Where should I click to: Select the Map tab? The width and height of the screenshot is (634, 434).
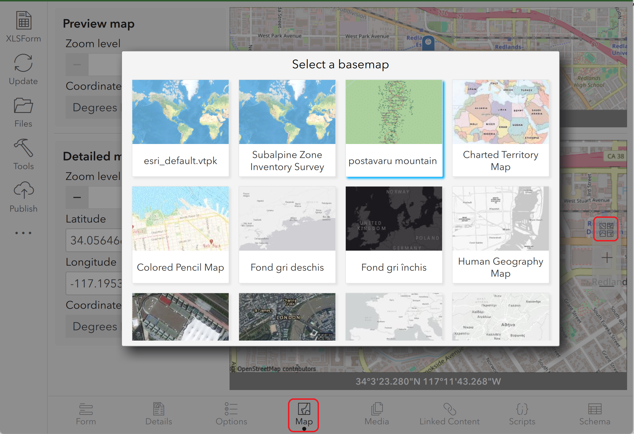click(x=304, y=415)
